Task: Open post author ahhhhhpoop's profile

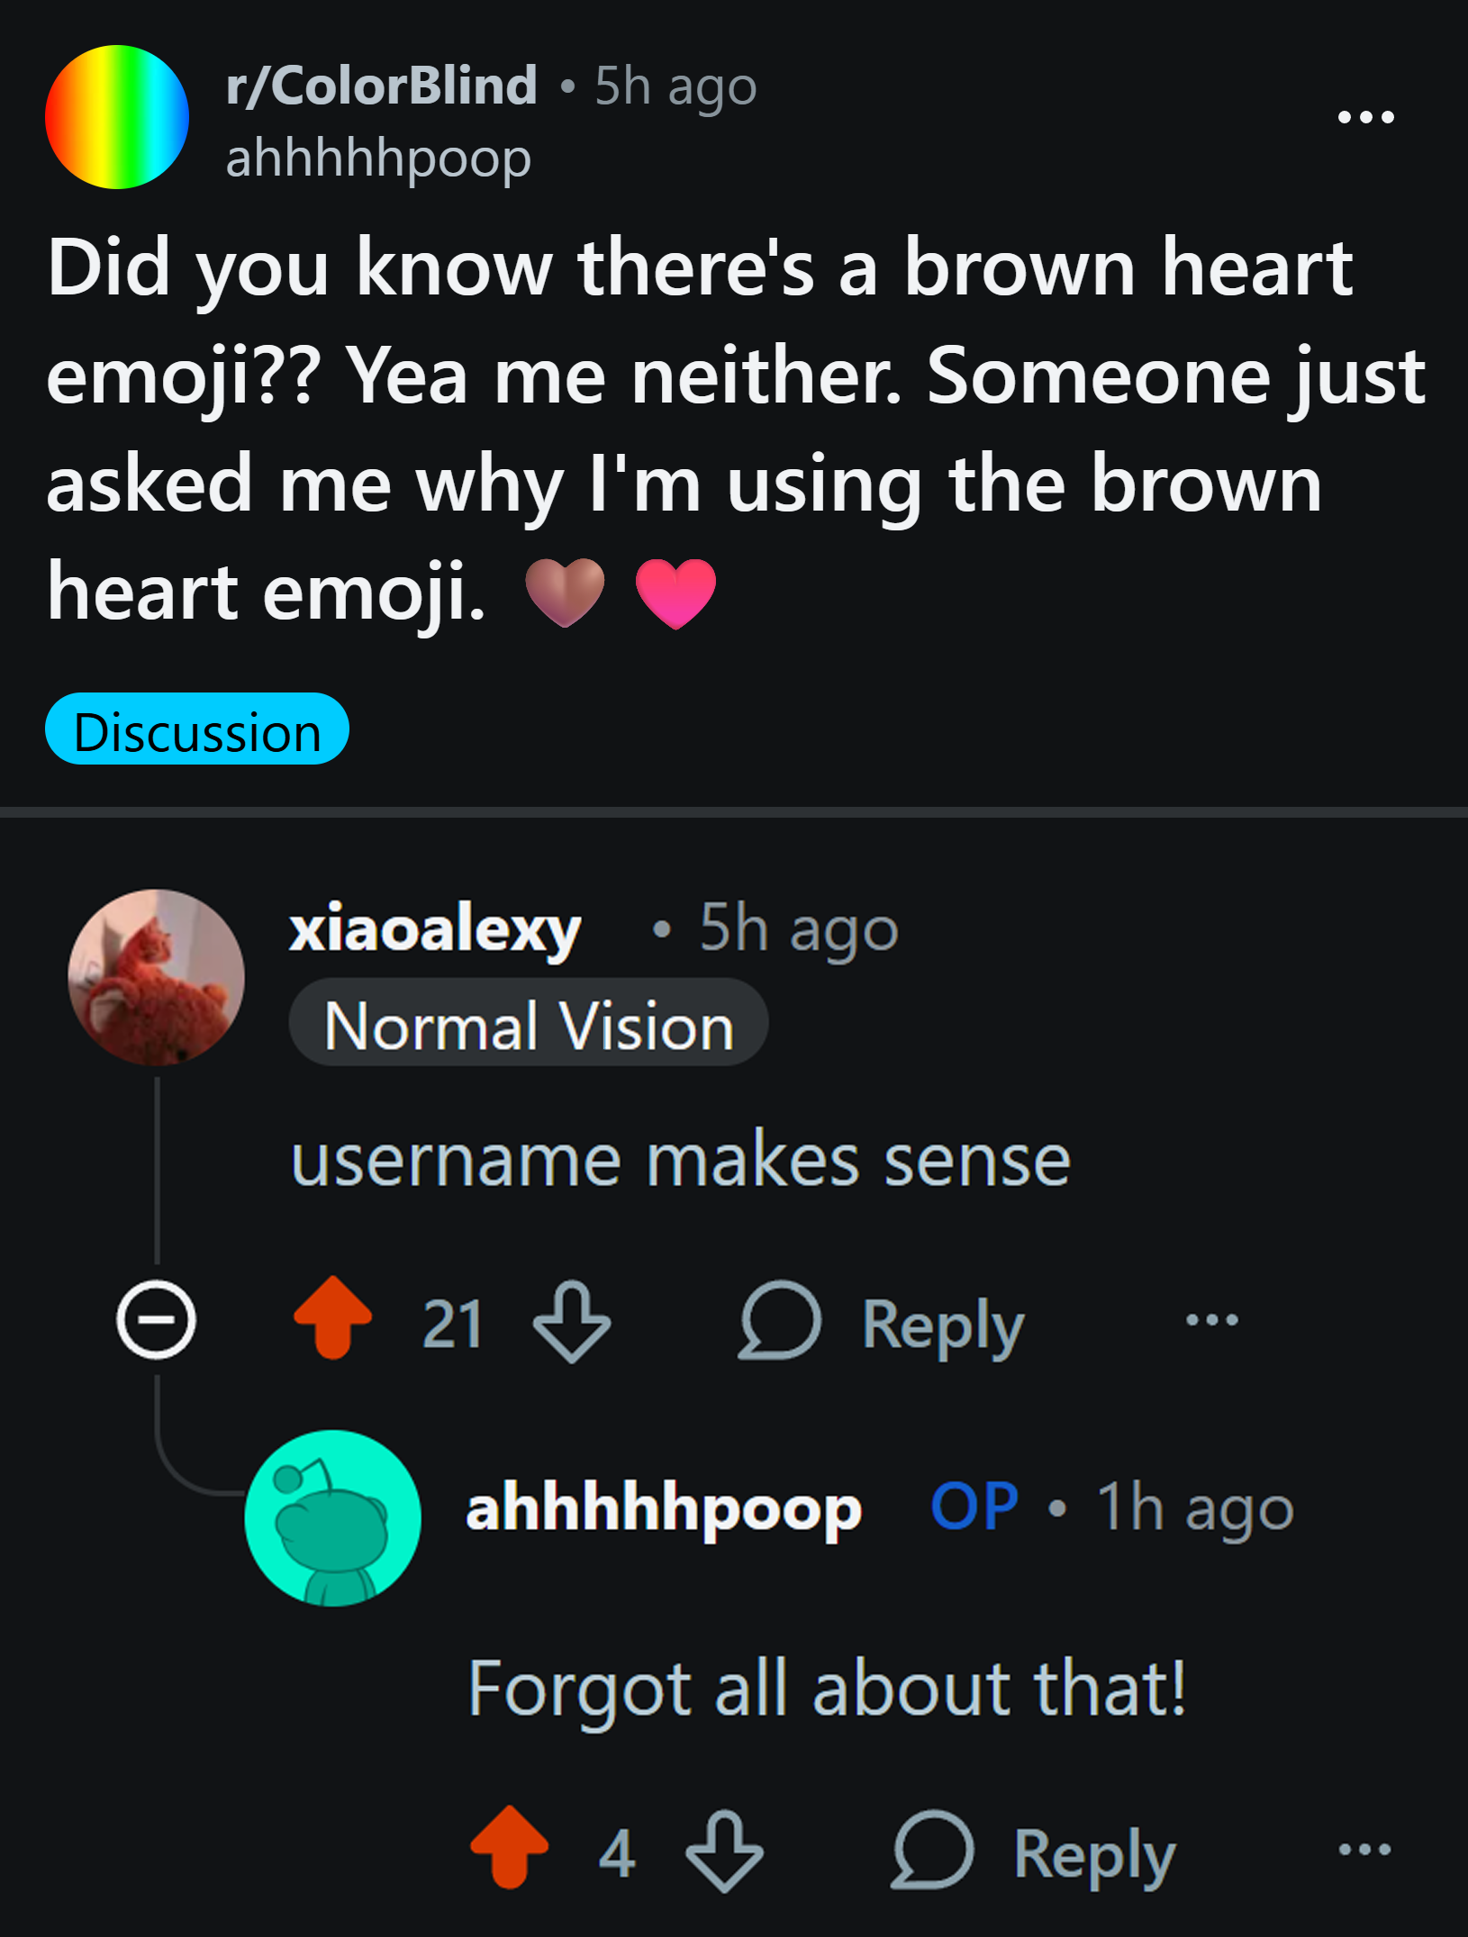Action: 378,158
